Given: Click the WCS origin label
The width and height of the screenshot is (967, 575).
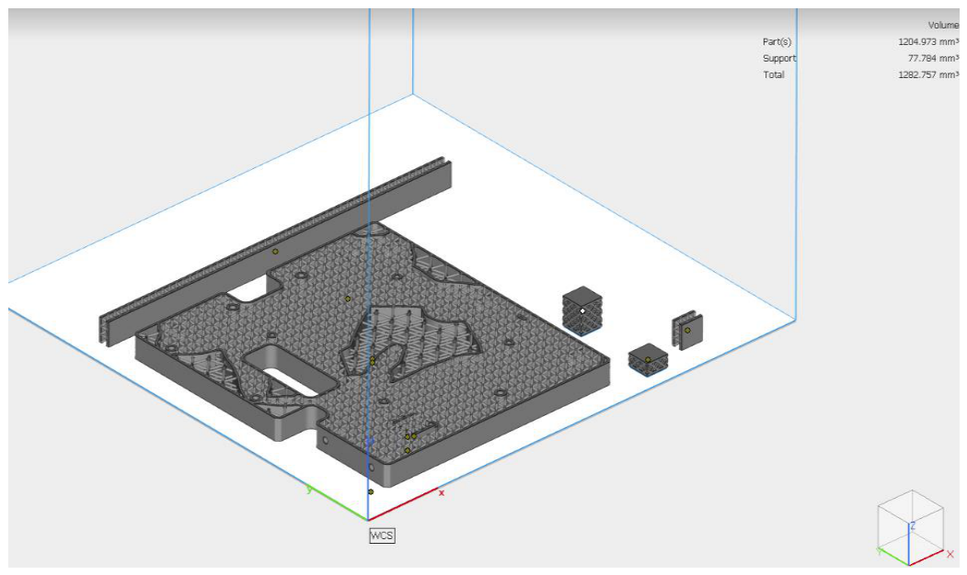Looking at the screenshot, I should click(382, 536).
